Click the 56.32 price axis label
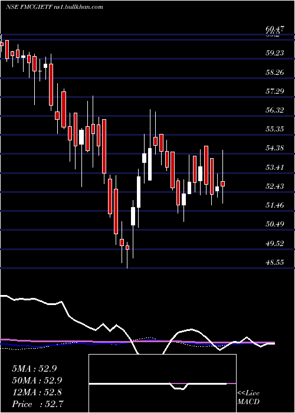The image size is (295, 413). (275, 110)
